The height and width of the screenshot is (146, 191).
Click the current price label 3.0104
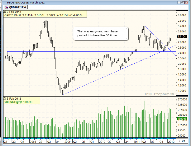coord(182,36)
